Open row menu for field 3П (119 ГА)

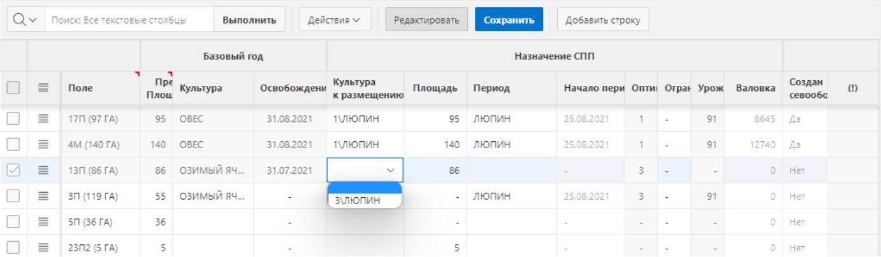tap(43, 197)
